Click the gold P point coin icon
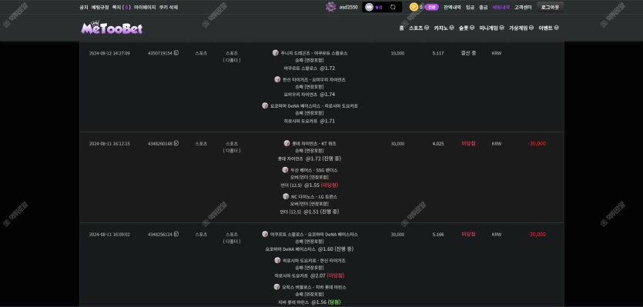This screenshot has width=643, height=307. 414,7
